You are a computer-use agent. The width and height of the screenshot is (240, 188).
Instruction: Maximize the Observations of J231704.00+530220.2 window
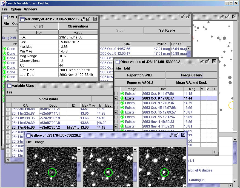point(207,62)
